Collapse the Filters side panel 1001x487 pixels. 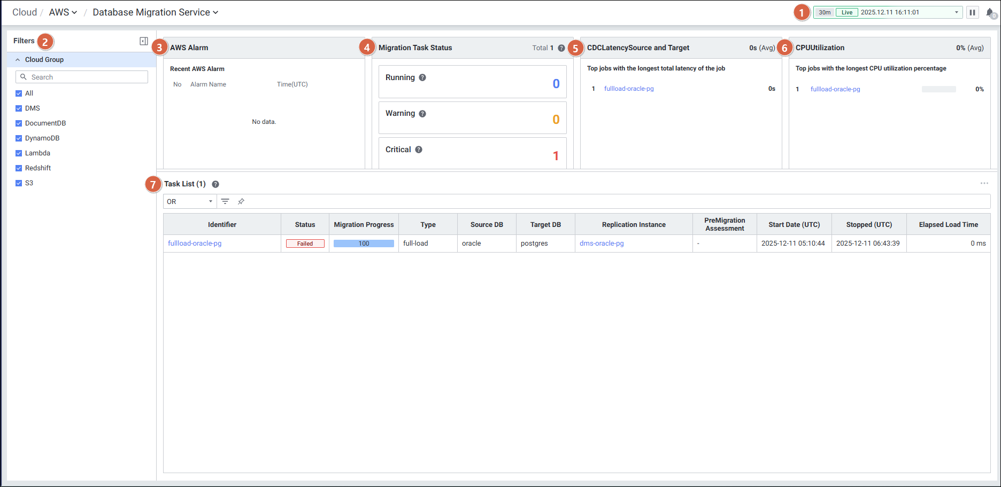point(144,41)
